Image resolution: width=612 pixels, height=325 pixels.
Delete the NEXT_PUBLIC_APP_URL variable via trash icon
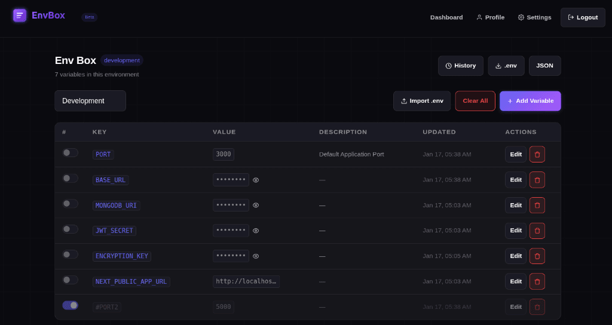[x=537, y=281]
